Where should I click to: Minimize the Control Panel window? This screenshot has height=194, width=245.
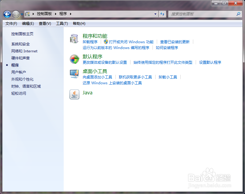pyautogui.click(x=216, y=3)
